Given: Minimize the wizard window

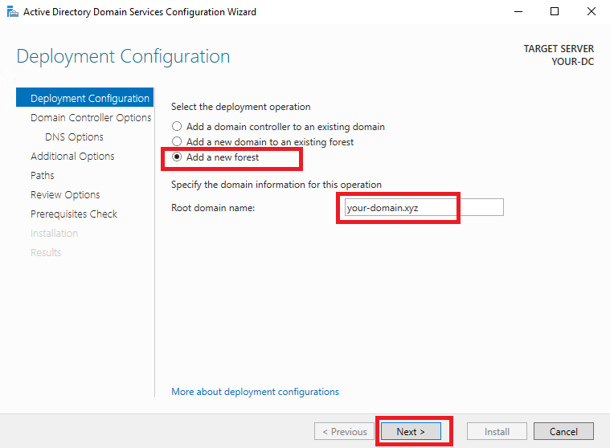Looking at the screenshot, I should point(518,12).
